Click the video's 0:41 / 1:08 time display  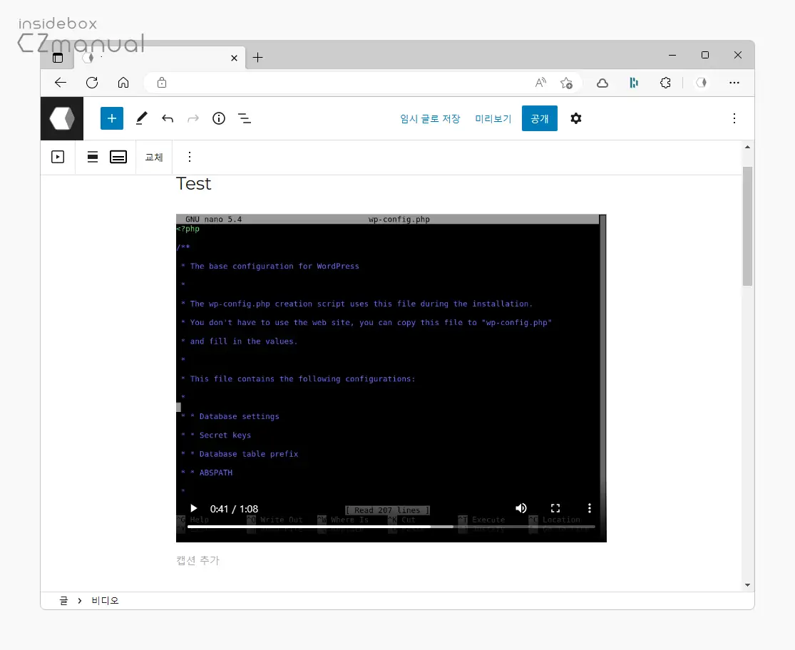click(235, 509)
